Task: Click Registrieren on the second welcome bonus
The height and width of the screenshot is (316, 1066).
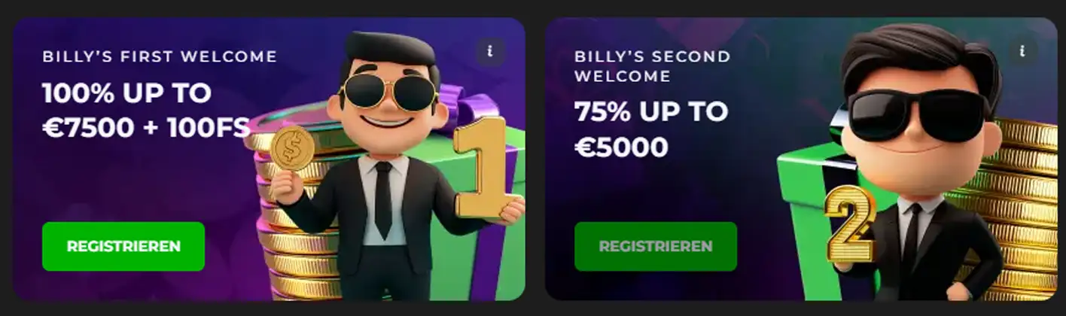Action: click(x=656, y=246)
